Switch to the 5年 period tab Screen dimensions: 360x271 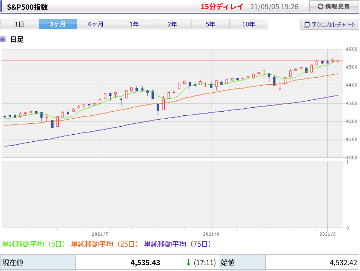coord(210,24)
